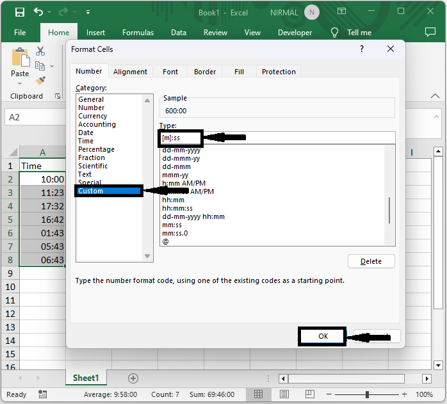Select Normal view in status bar

(x=258, y=394)
